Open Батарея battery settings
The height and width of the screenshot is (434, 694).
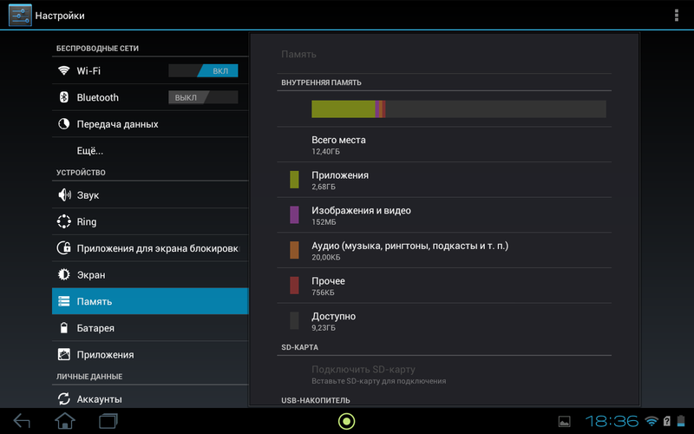coord(150,328)
